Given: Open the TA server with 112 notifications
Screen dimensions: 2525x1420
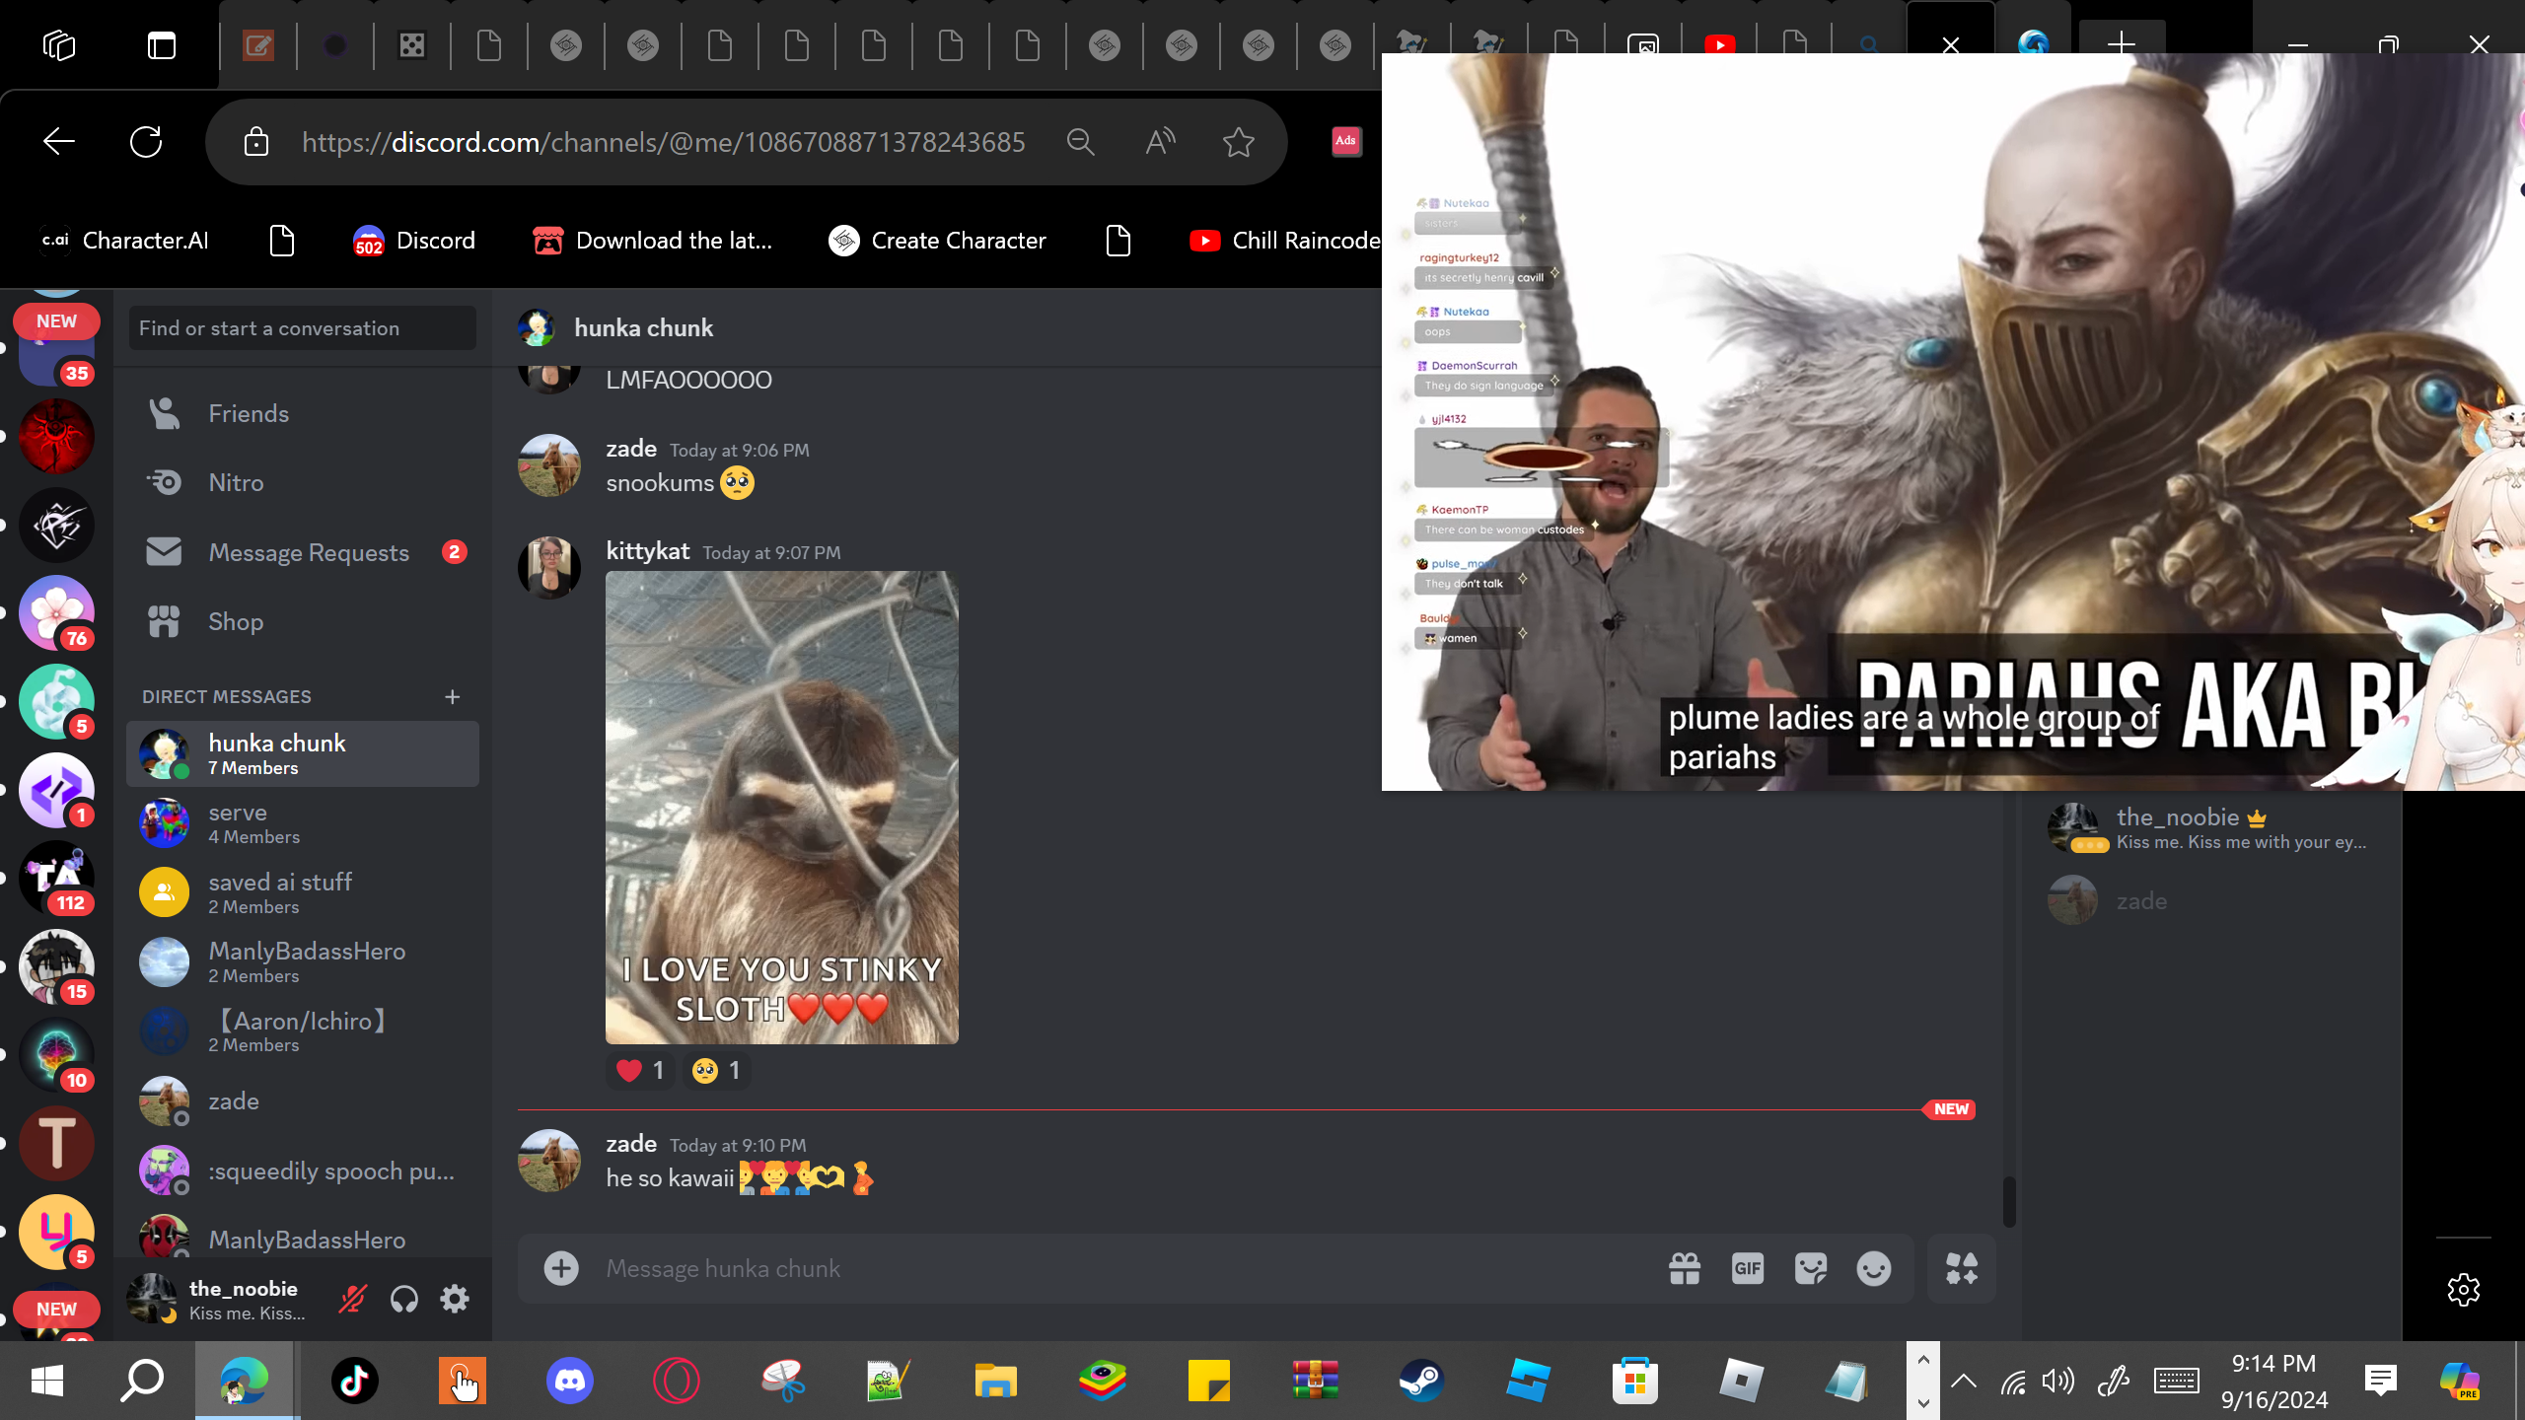Looking at the screenshot, I should (x=57, y=878).
